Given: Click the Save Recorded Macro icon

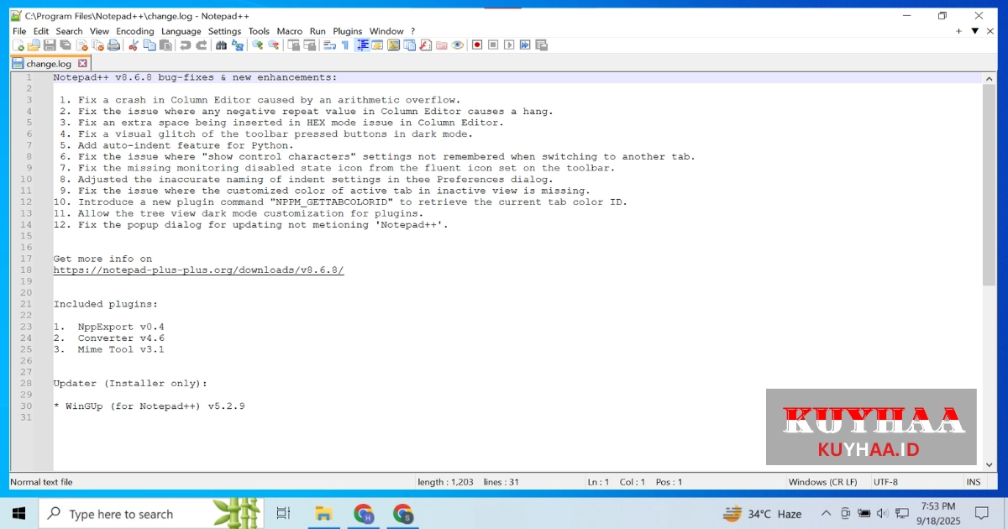Looking at the screenshot, I should (541, 45).
